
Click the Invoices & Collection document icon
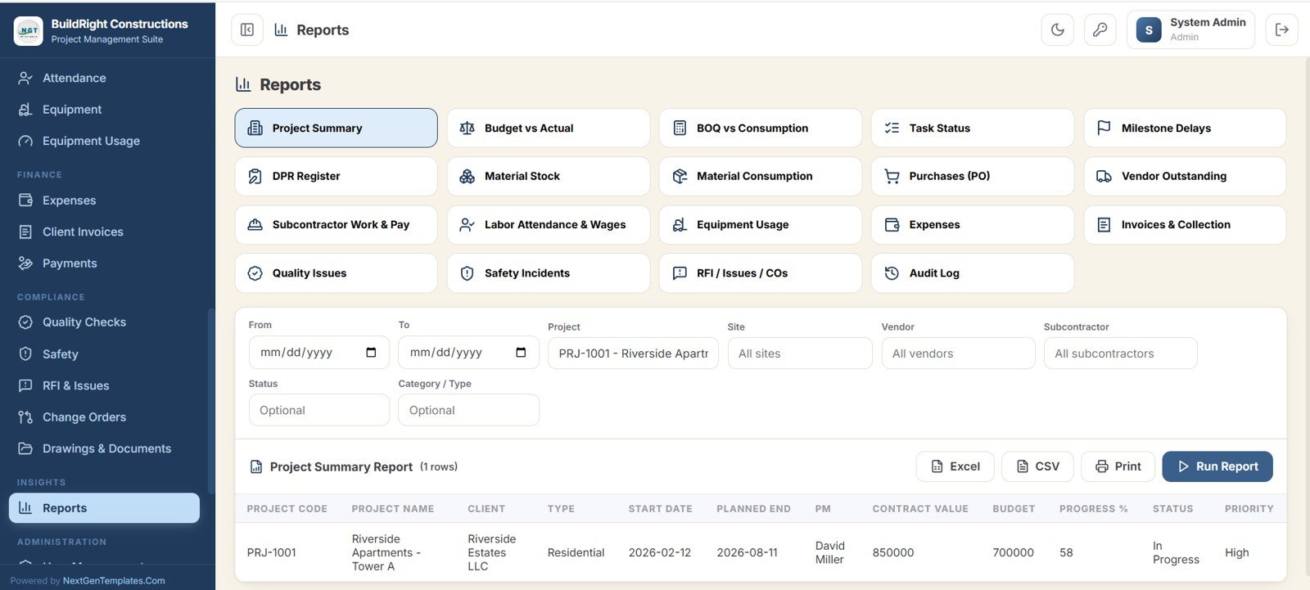coord(1104,225)
